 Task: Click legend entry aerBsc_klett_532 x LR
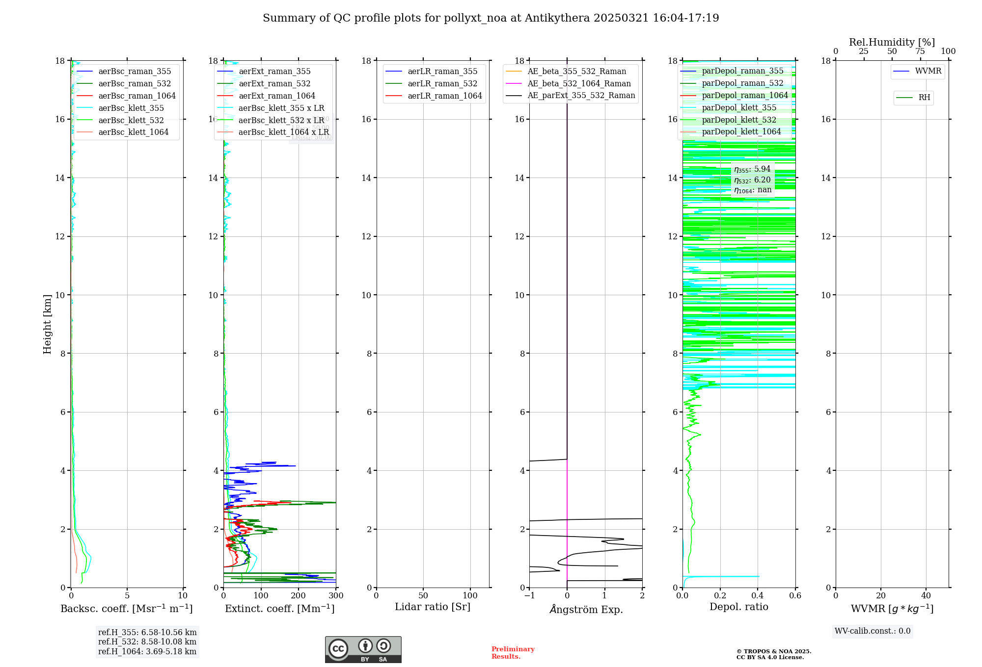tap(271, 121)
